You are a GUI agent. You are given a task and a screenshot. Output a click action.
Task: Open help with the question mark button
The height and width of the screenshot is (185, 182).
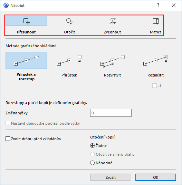[158, 5]
